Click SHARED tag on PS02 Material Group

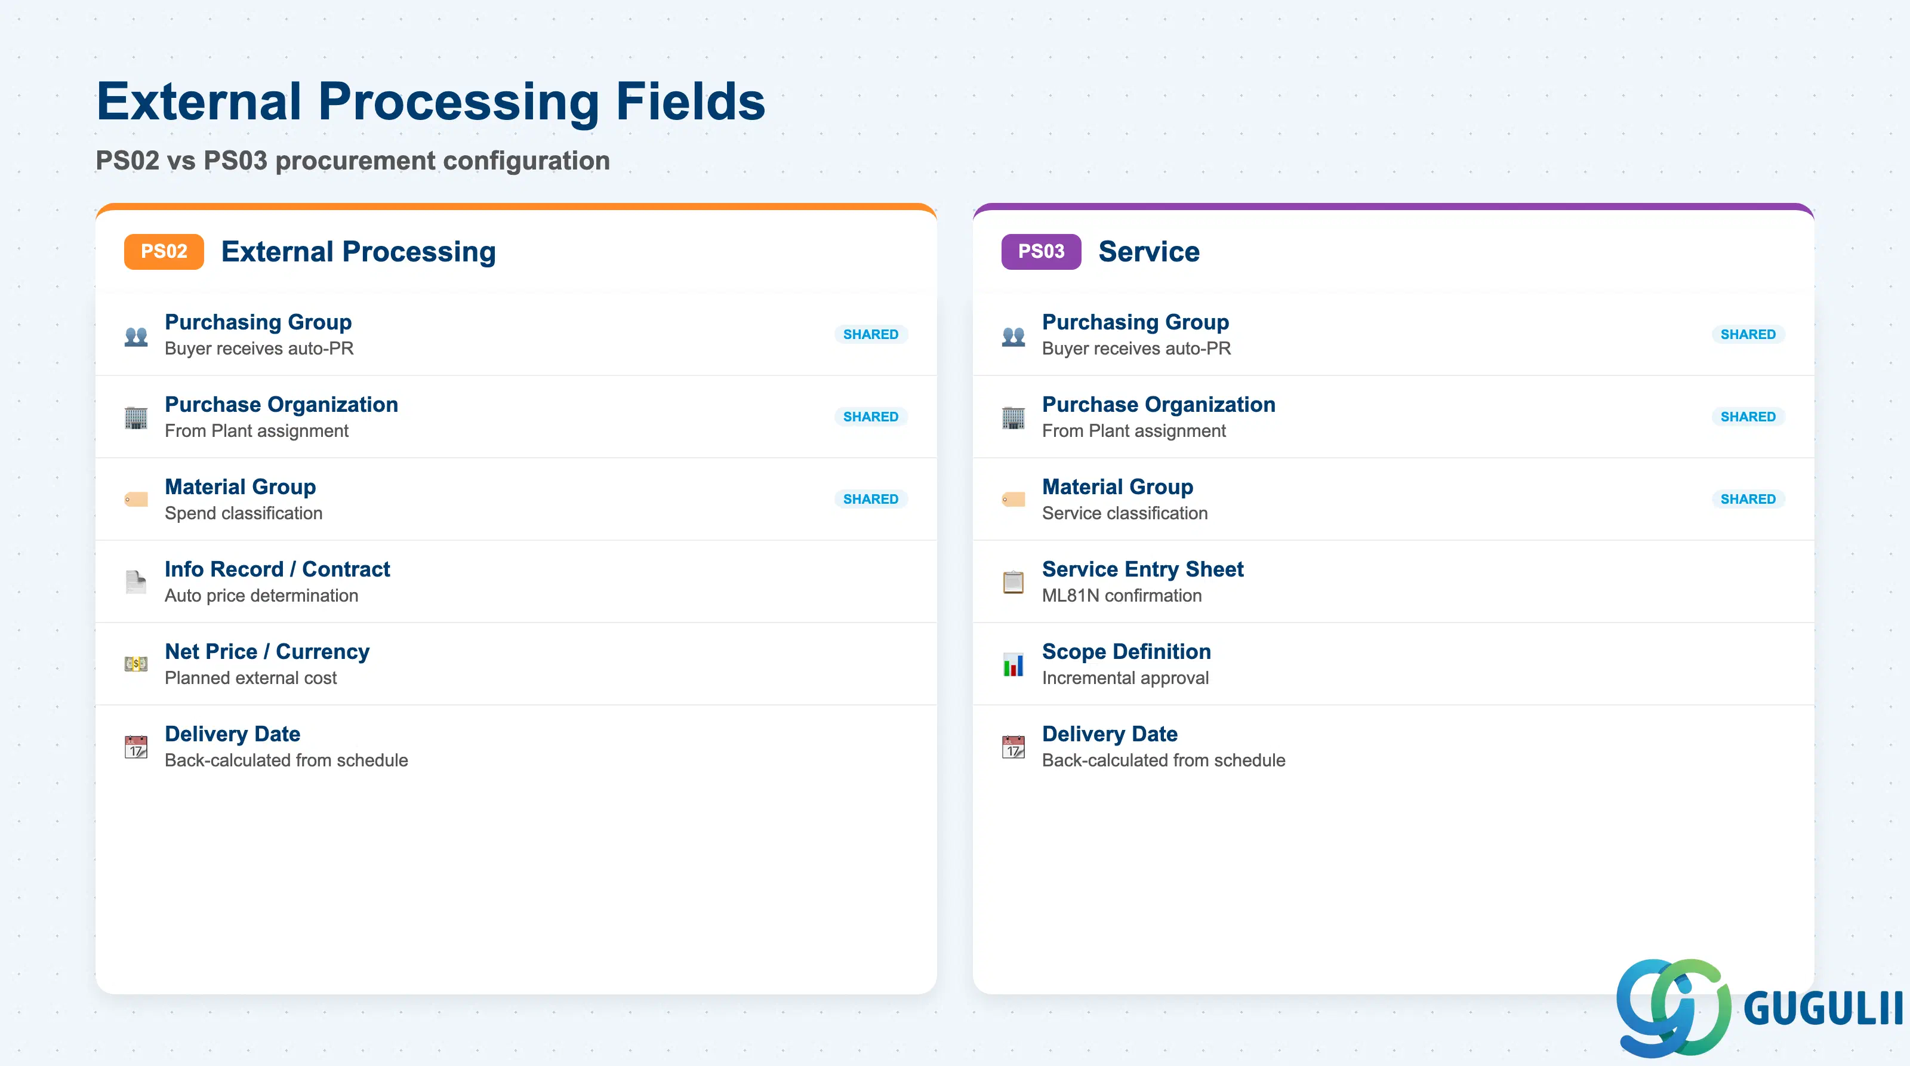point(870,499)
